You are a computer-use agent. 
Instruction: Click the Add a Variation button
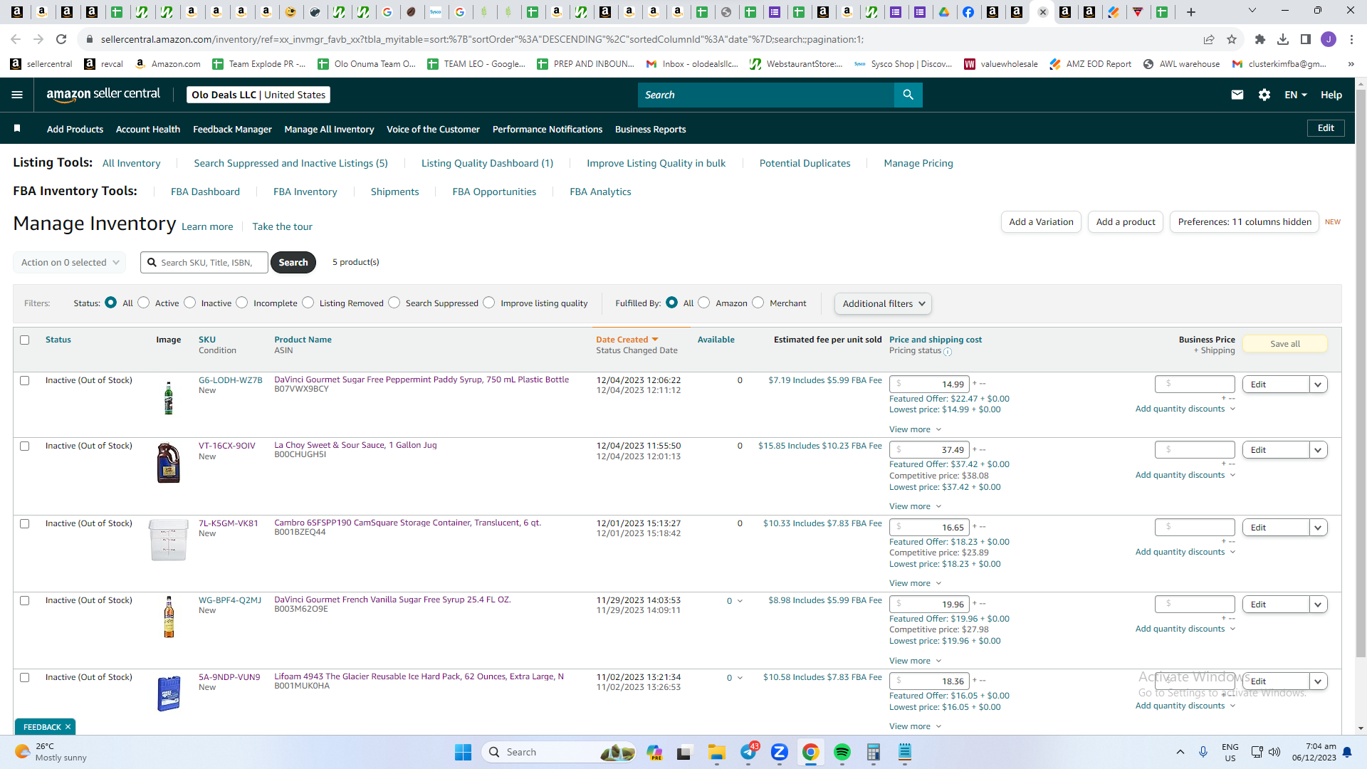pos(1041,222)
